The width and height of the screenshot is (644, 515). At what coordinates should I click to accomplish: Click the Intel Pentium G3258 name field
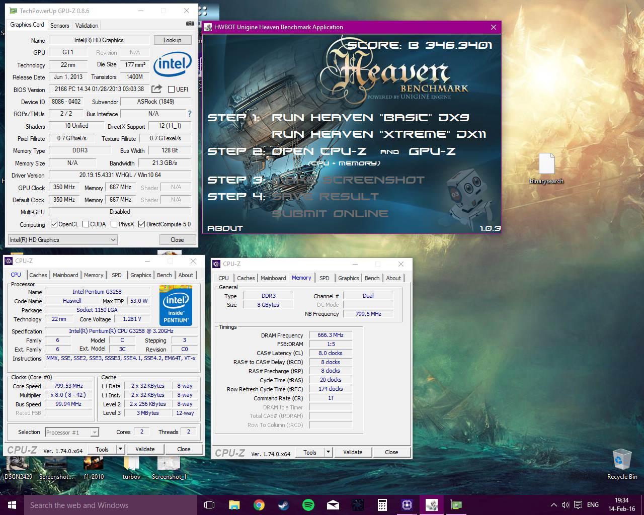(97, 292)
